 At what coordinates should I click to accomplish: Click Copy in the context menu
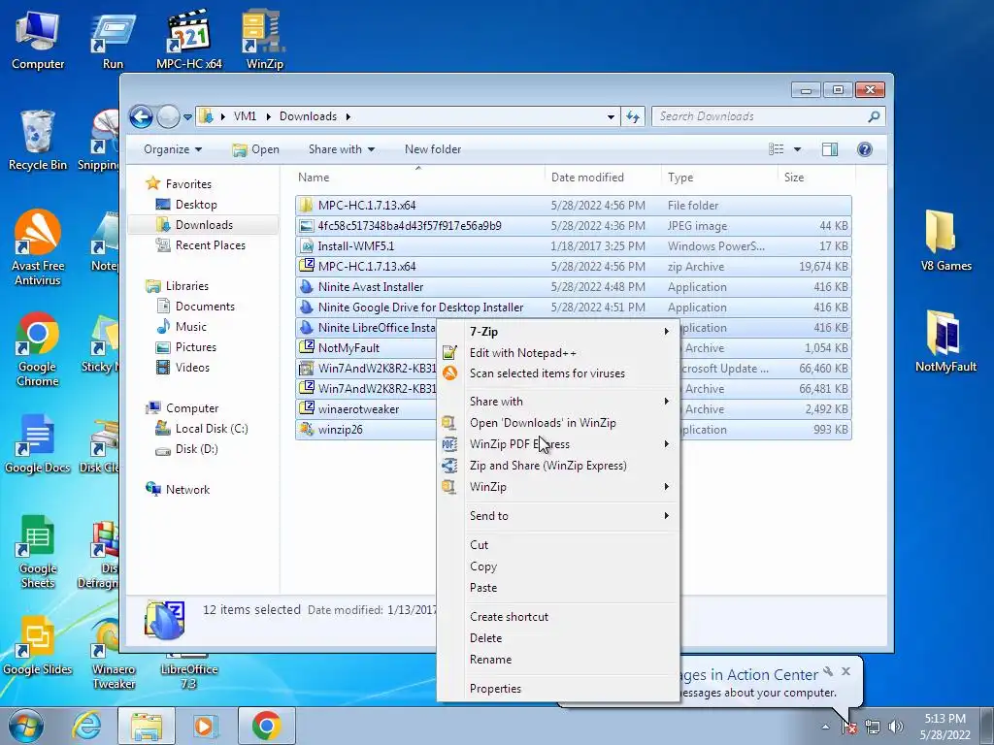pyautogui.click(x=558, y=567)
